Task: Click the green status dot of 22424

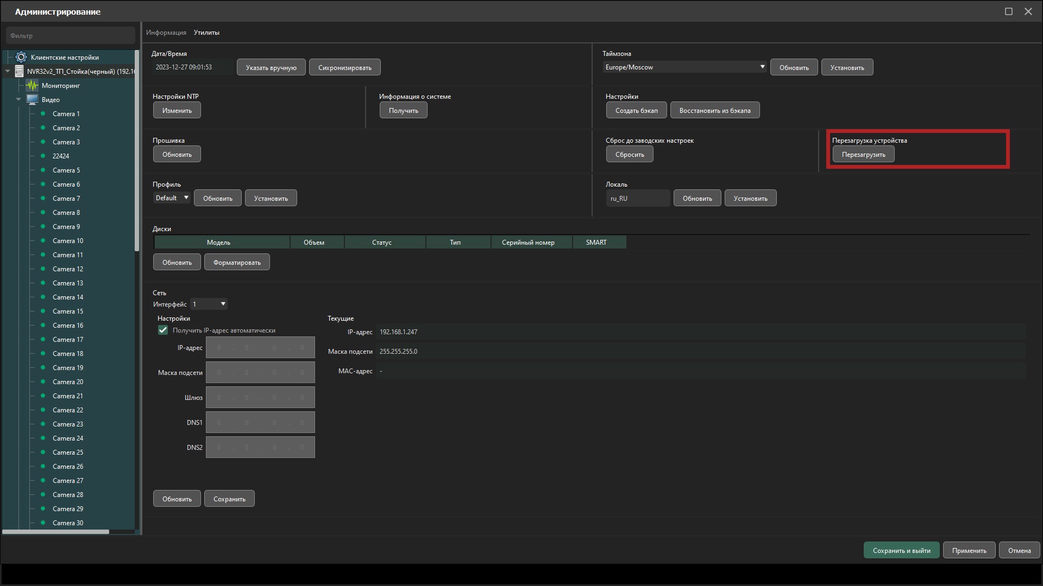Action: click(x=43, y=156)
